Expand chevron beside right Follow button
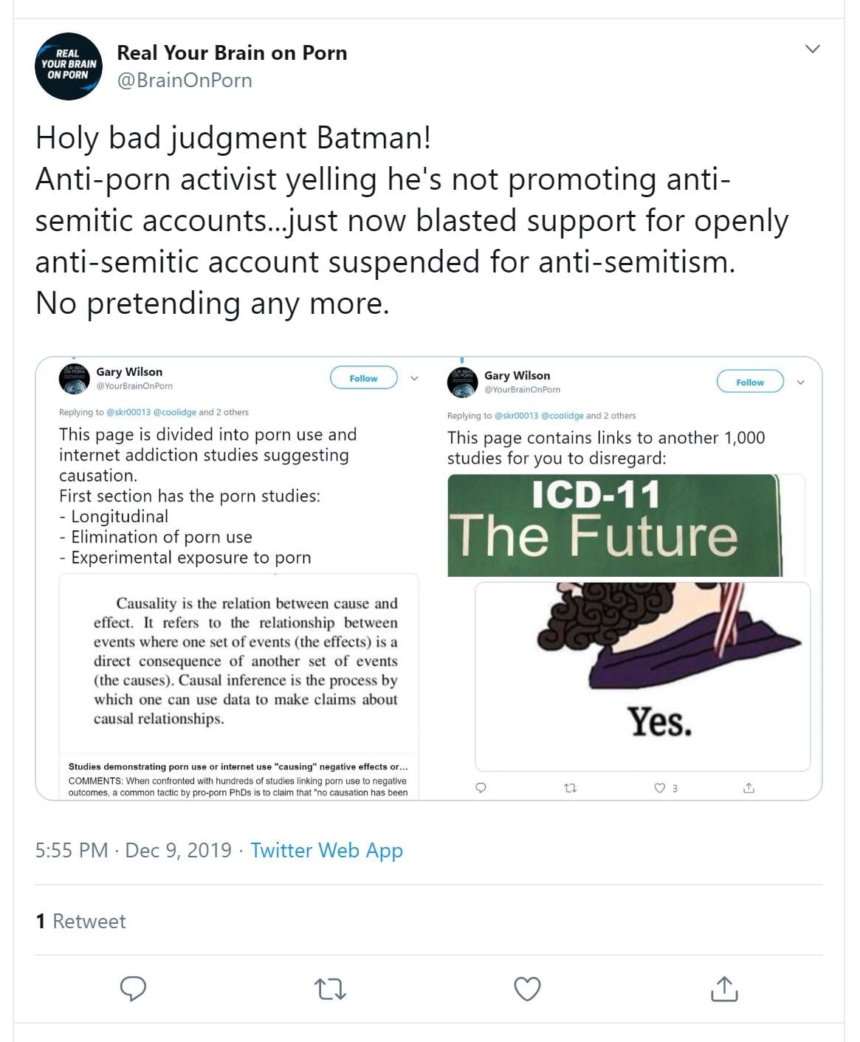The height and width of the screenshot is (1042, 860). click(x=801, y=383)
